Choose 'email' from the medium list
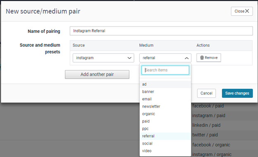 pyautogui.click(x=165, y=99)
